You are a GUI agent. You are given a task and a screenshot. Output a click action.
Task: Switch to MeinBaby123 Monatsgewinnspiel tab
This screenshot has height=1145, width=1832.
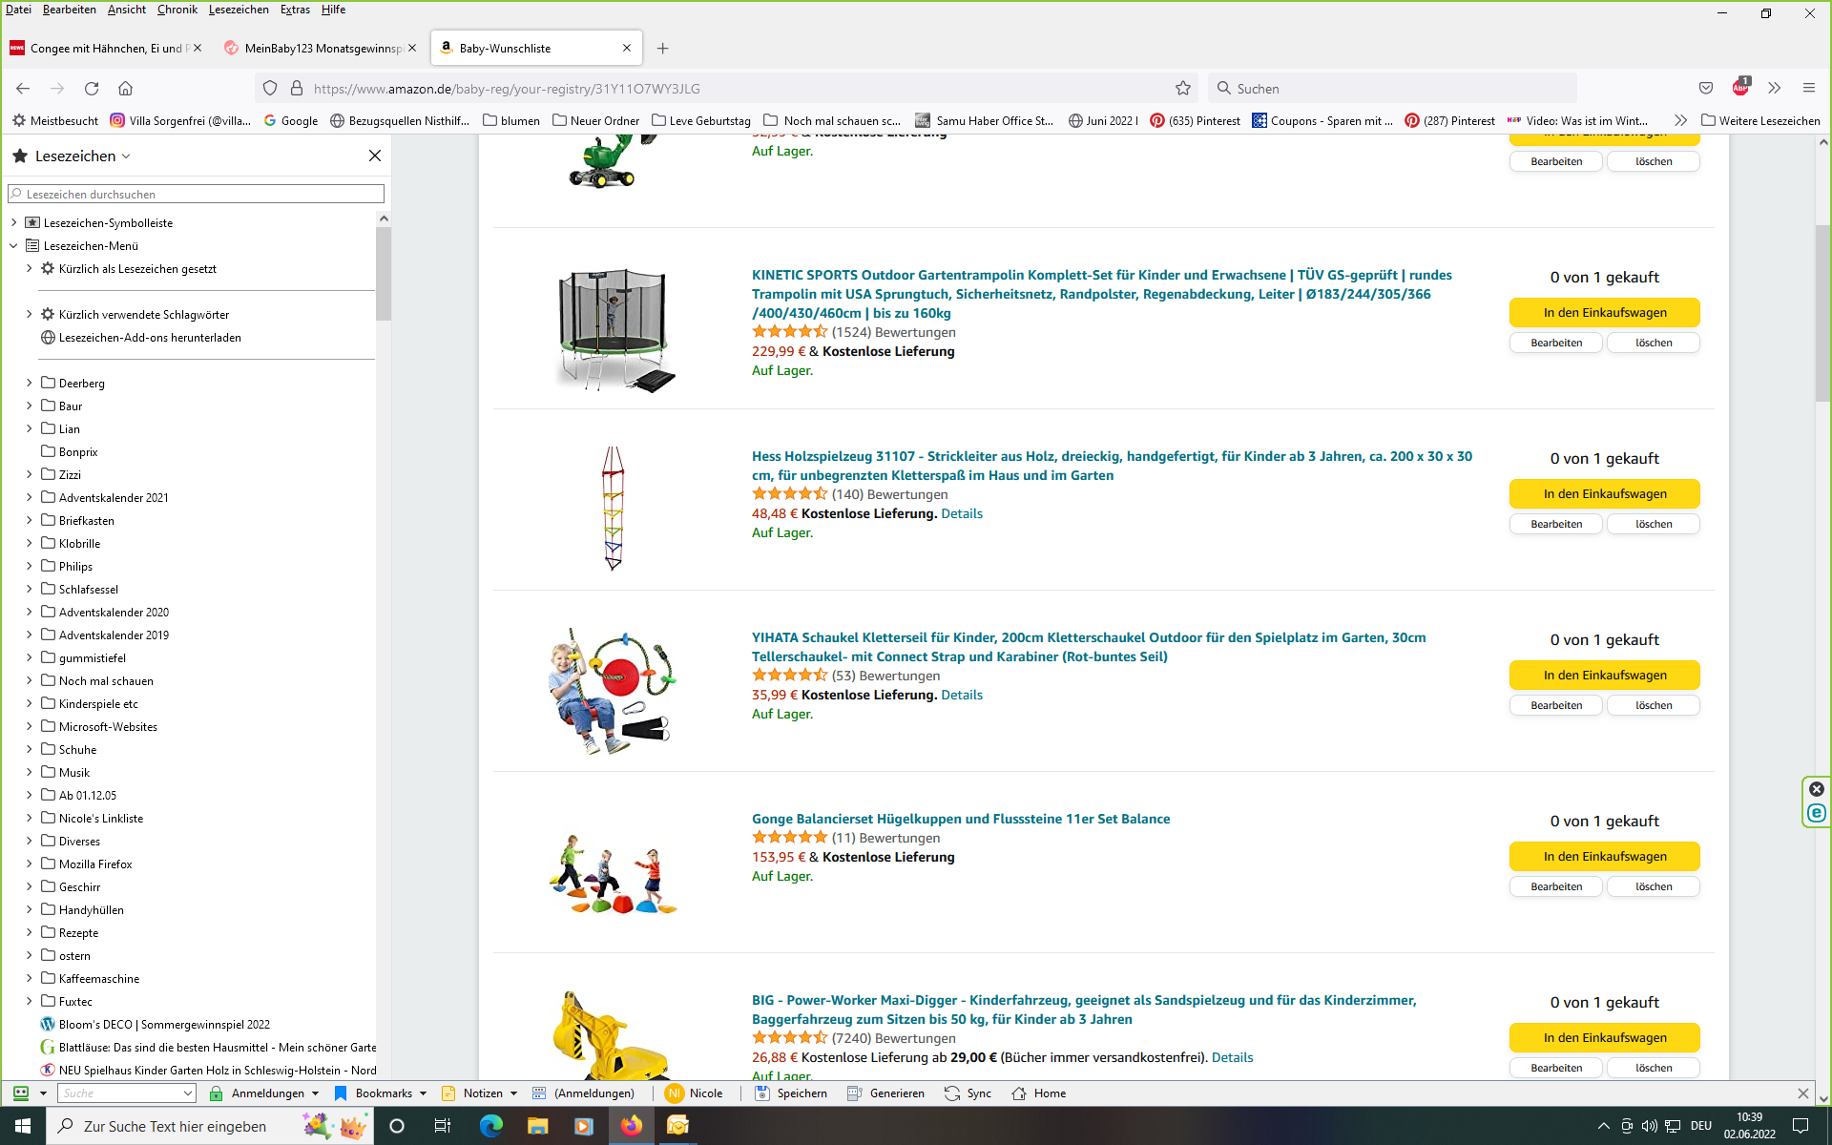(x=321, y=48)
